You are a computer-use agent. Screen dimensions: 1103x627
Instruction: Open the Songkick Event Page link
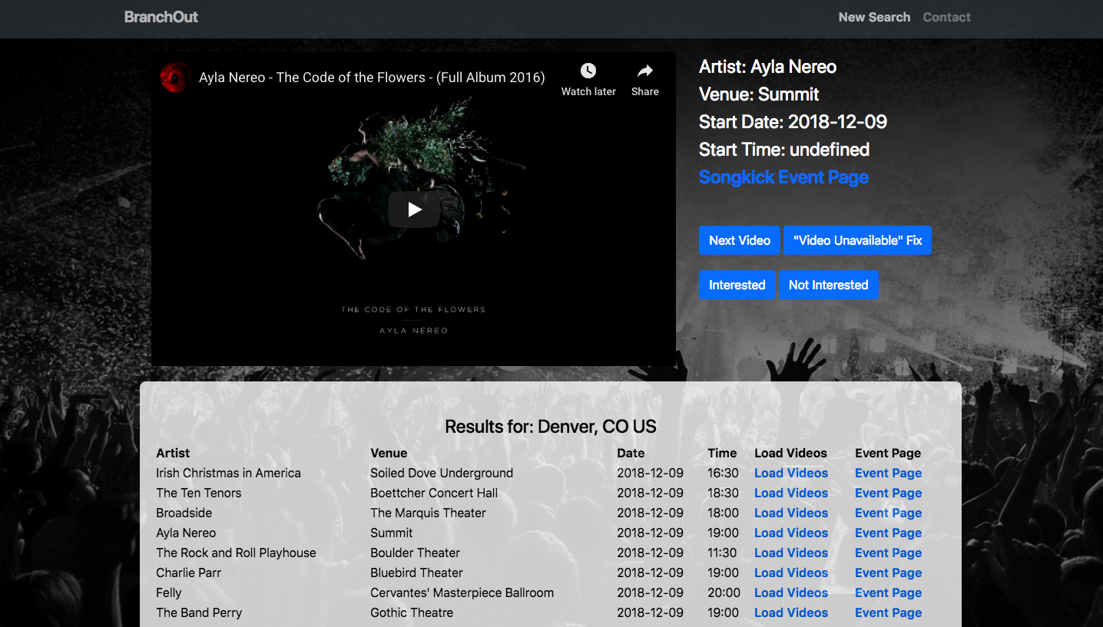(x=783, y=177)
